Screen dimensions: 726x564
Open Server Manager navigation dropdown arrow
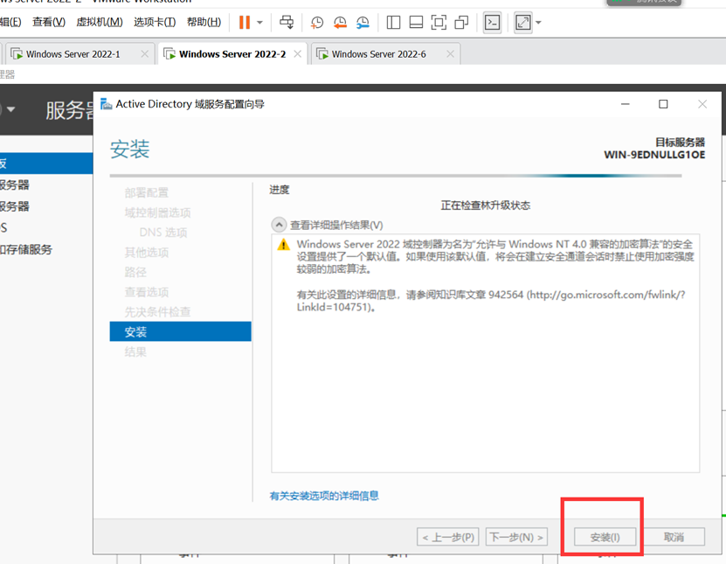pyautogui.click(x=10, y=109)
